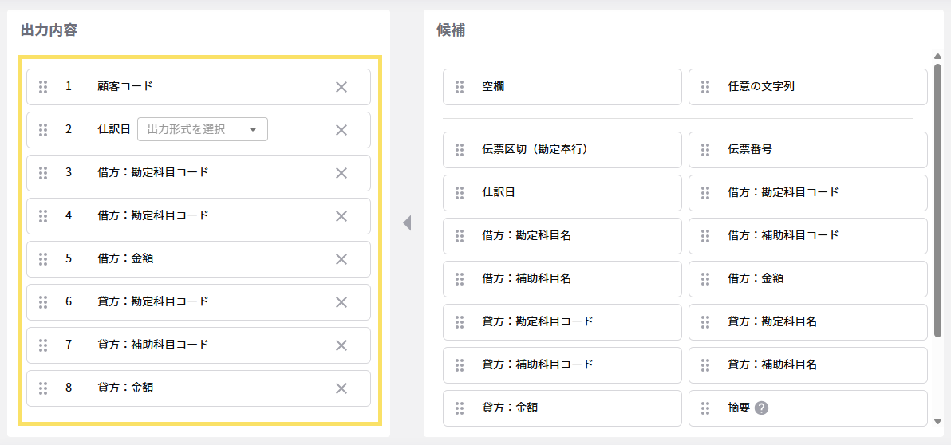Click the 候補 panel scrollbar thumb
The height and width of the screenshot is (445, 951).
937,199
